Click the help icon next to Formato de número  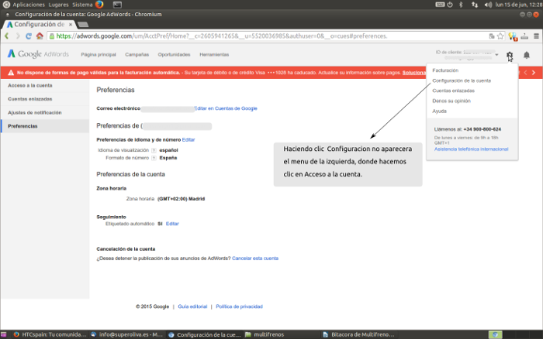click(154, 158)
